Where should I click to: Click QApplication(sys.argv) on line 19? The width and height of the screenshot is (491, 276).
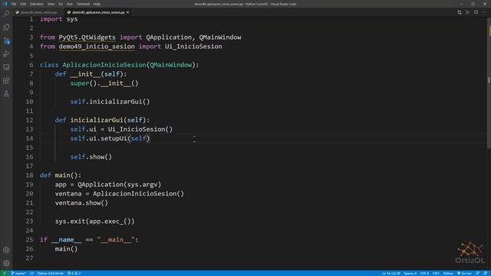pyautogui.click(x=120, y=184)
